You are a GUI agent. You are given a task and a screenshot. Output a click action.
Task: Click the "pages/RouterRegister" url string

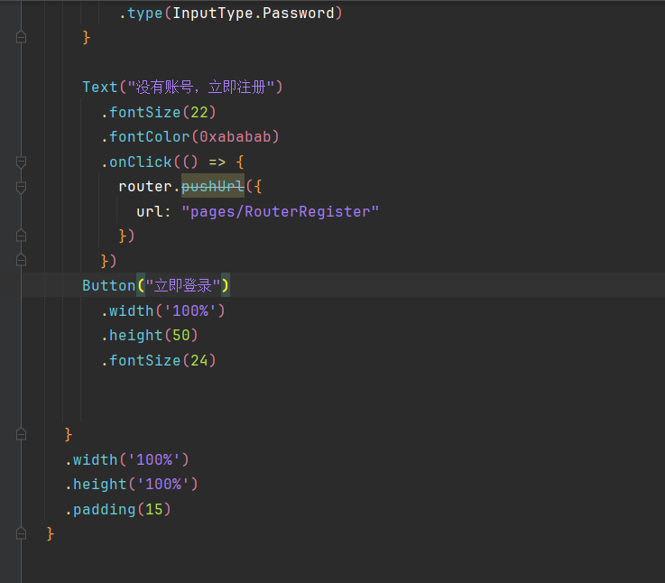[280, 211]
